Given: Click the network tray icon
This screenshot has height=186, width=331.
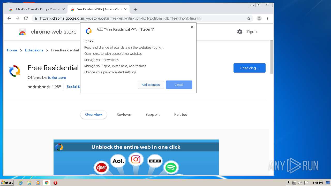Looking at the screenshot, I should [294, 183].
